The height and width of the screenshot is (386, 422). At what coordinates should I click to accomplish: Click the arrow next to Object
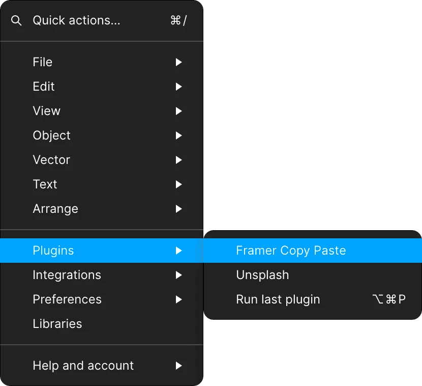[178, 135]
